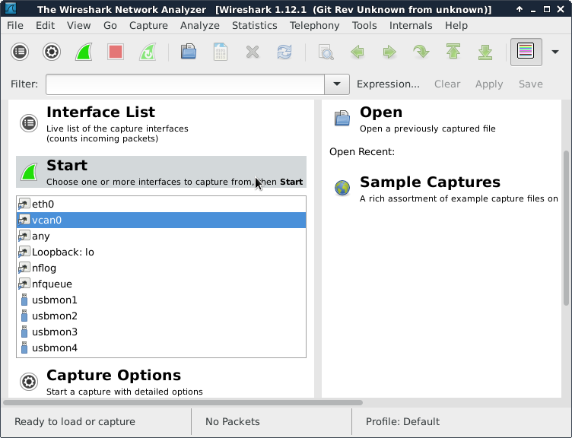Select the usbmon2 interface
Image resolution: width=572 pixels, height=438 pixels.
(161, 316)
